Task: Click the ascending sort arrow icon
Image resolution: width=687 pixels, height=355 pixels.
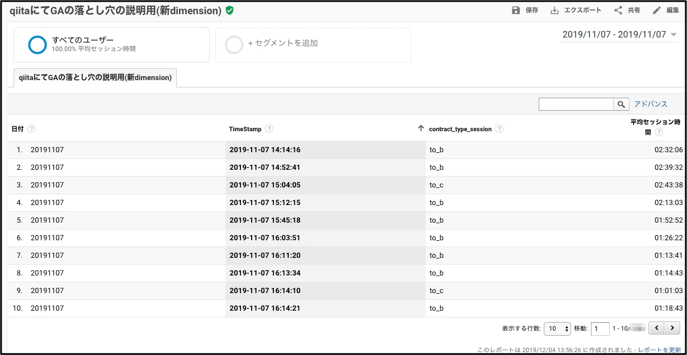Action: coord(421,128)
